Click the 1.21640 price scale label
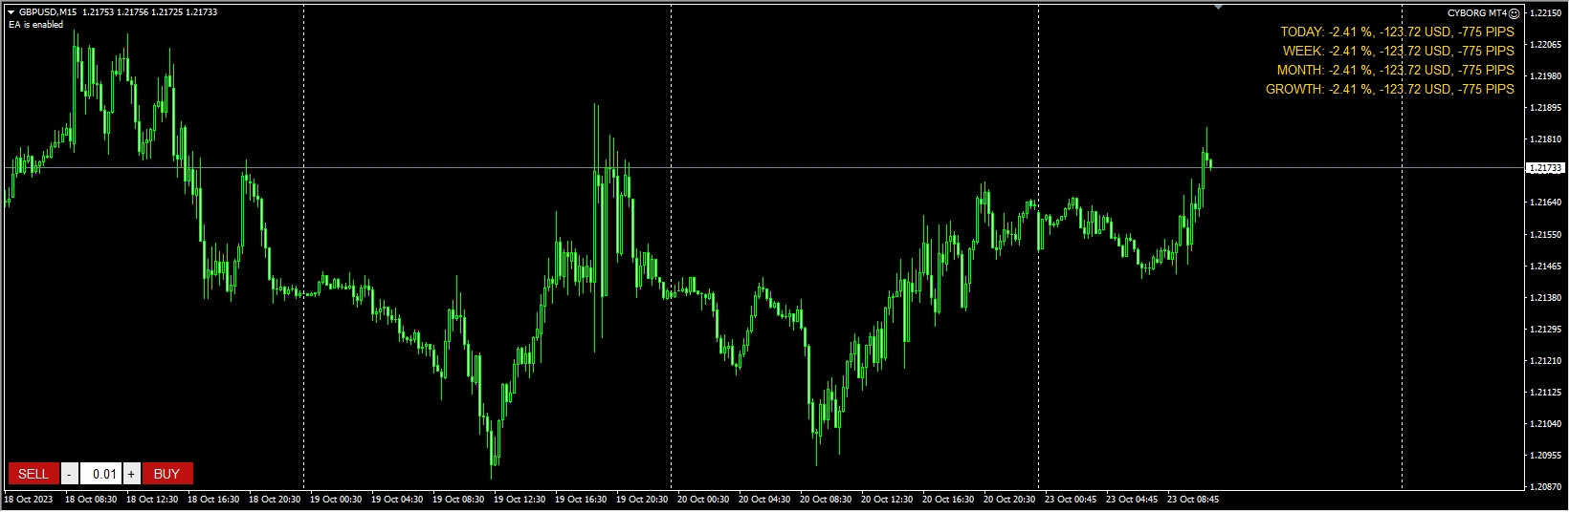Image resolution: width=1570 pixels, height=512 pixels. (1546, 203)
